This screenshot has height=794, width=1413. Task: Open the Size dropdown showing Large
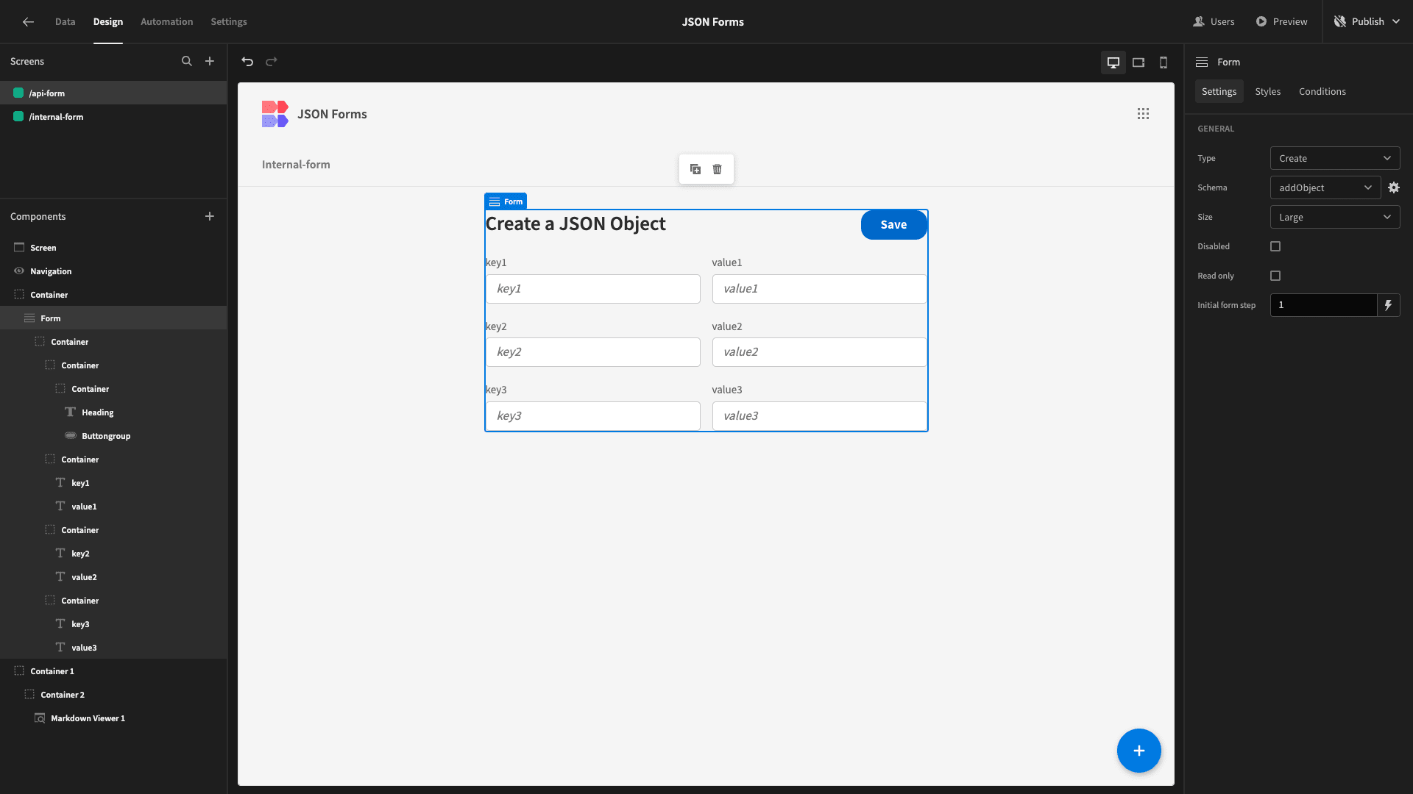[x=1335, y=217]
